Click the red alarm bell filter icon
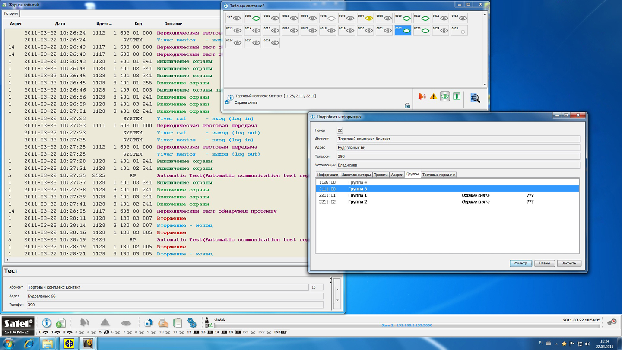622x350 pixels. click(x=422, y=97)
